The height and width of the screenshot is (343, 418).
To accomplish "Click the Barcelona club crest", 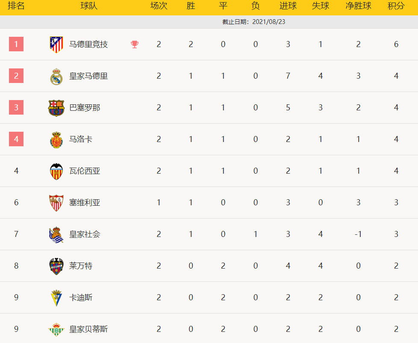I will [56, 108].
